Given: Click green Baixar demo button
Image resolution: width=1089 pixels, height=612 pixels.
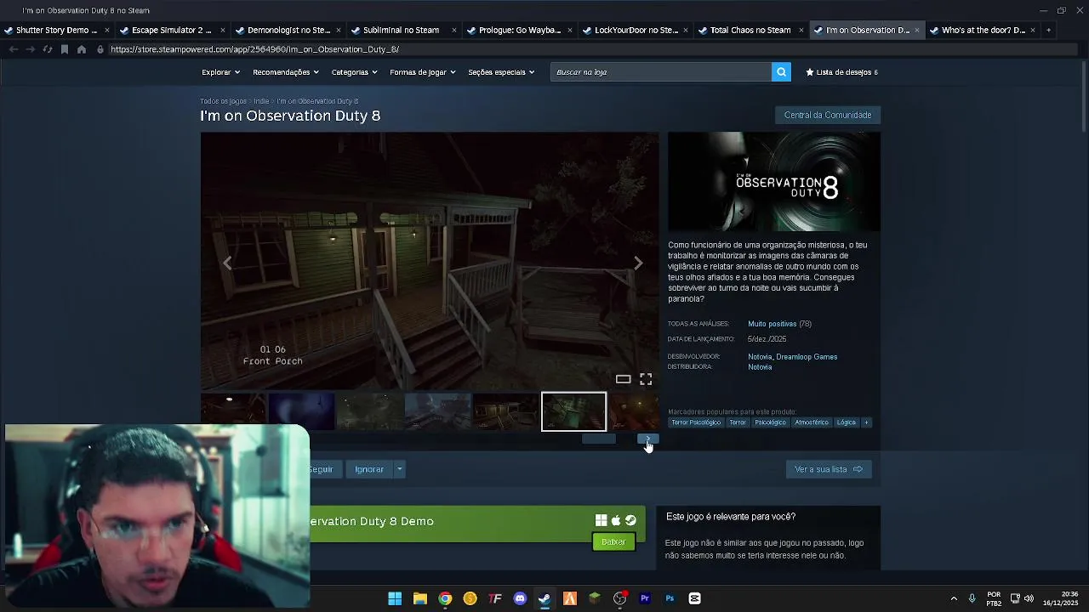Looking at the screenshot, I should click(613, 541).
